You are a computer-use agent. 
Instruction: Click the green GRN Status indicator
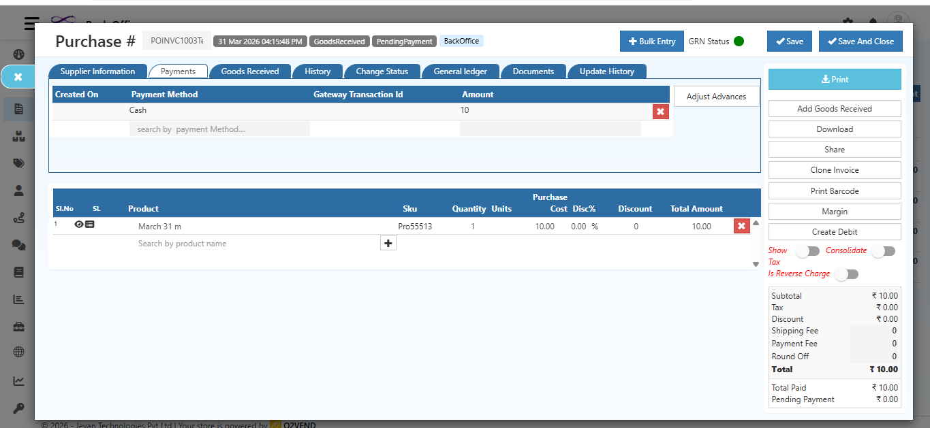pos(739,42)
